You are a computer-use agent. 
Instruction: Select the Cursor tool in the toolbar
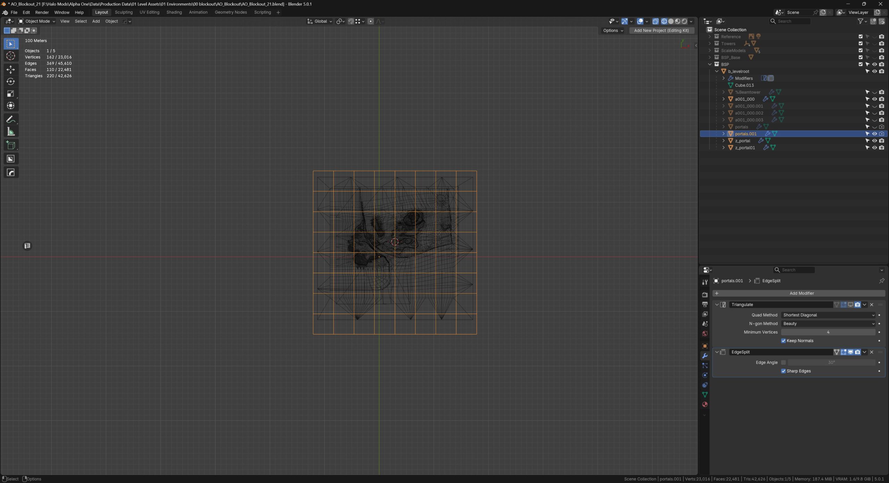click(10, 56)
